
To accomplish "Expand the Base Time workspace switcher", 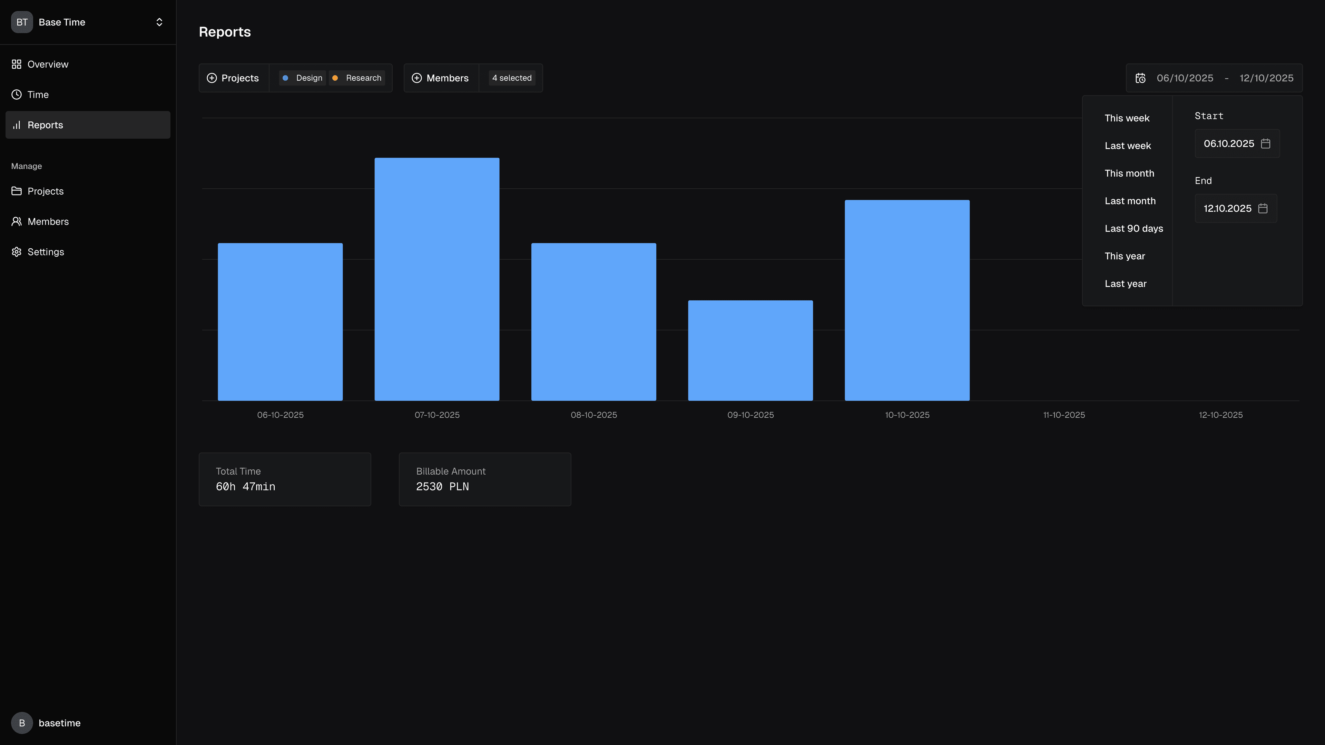I will [159, 22].
